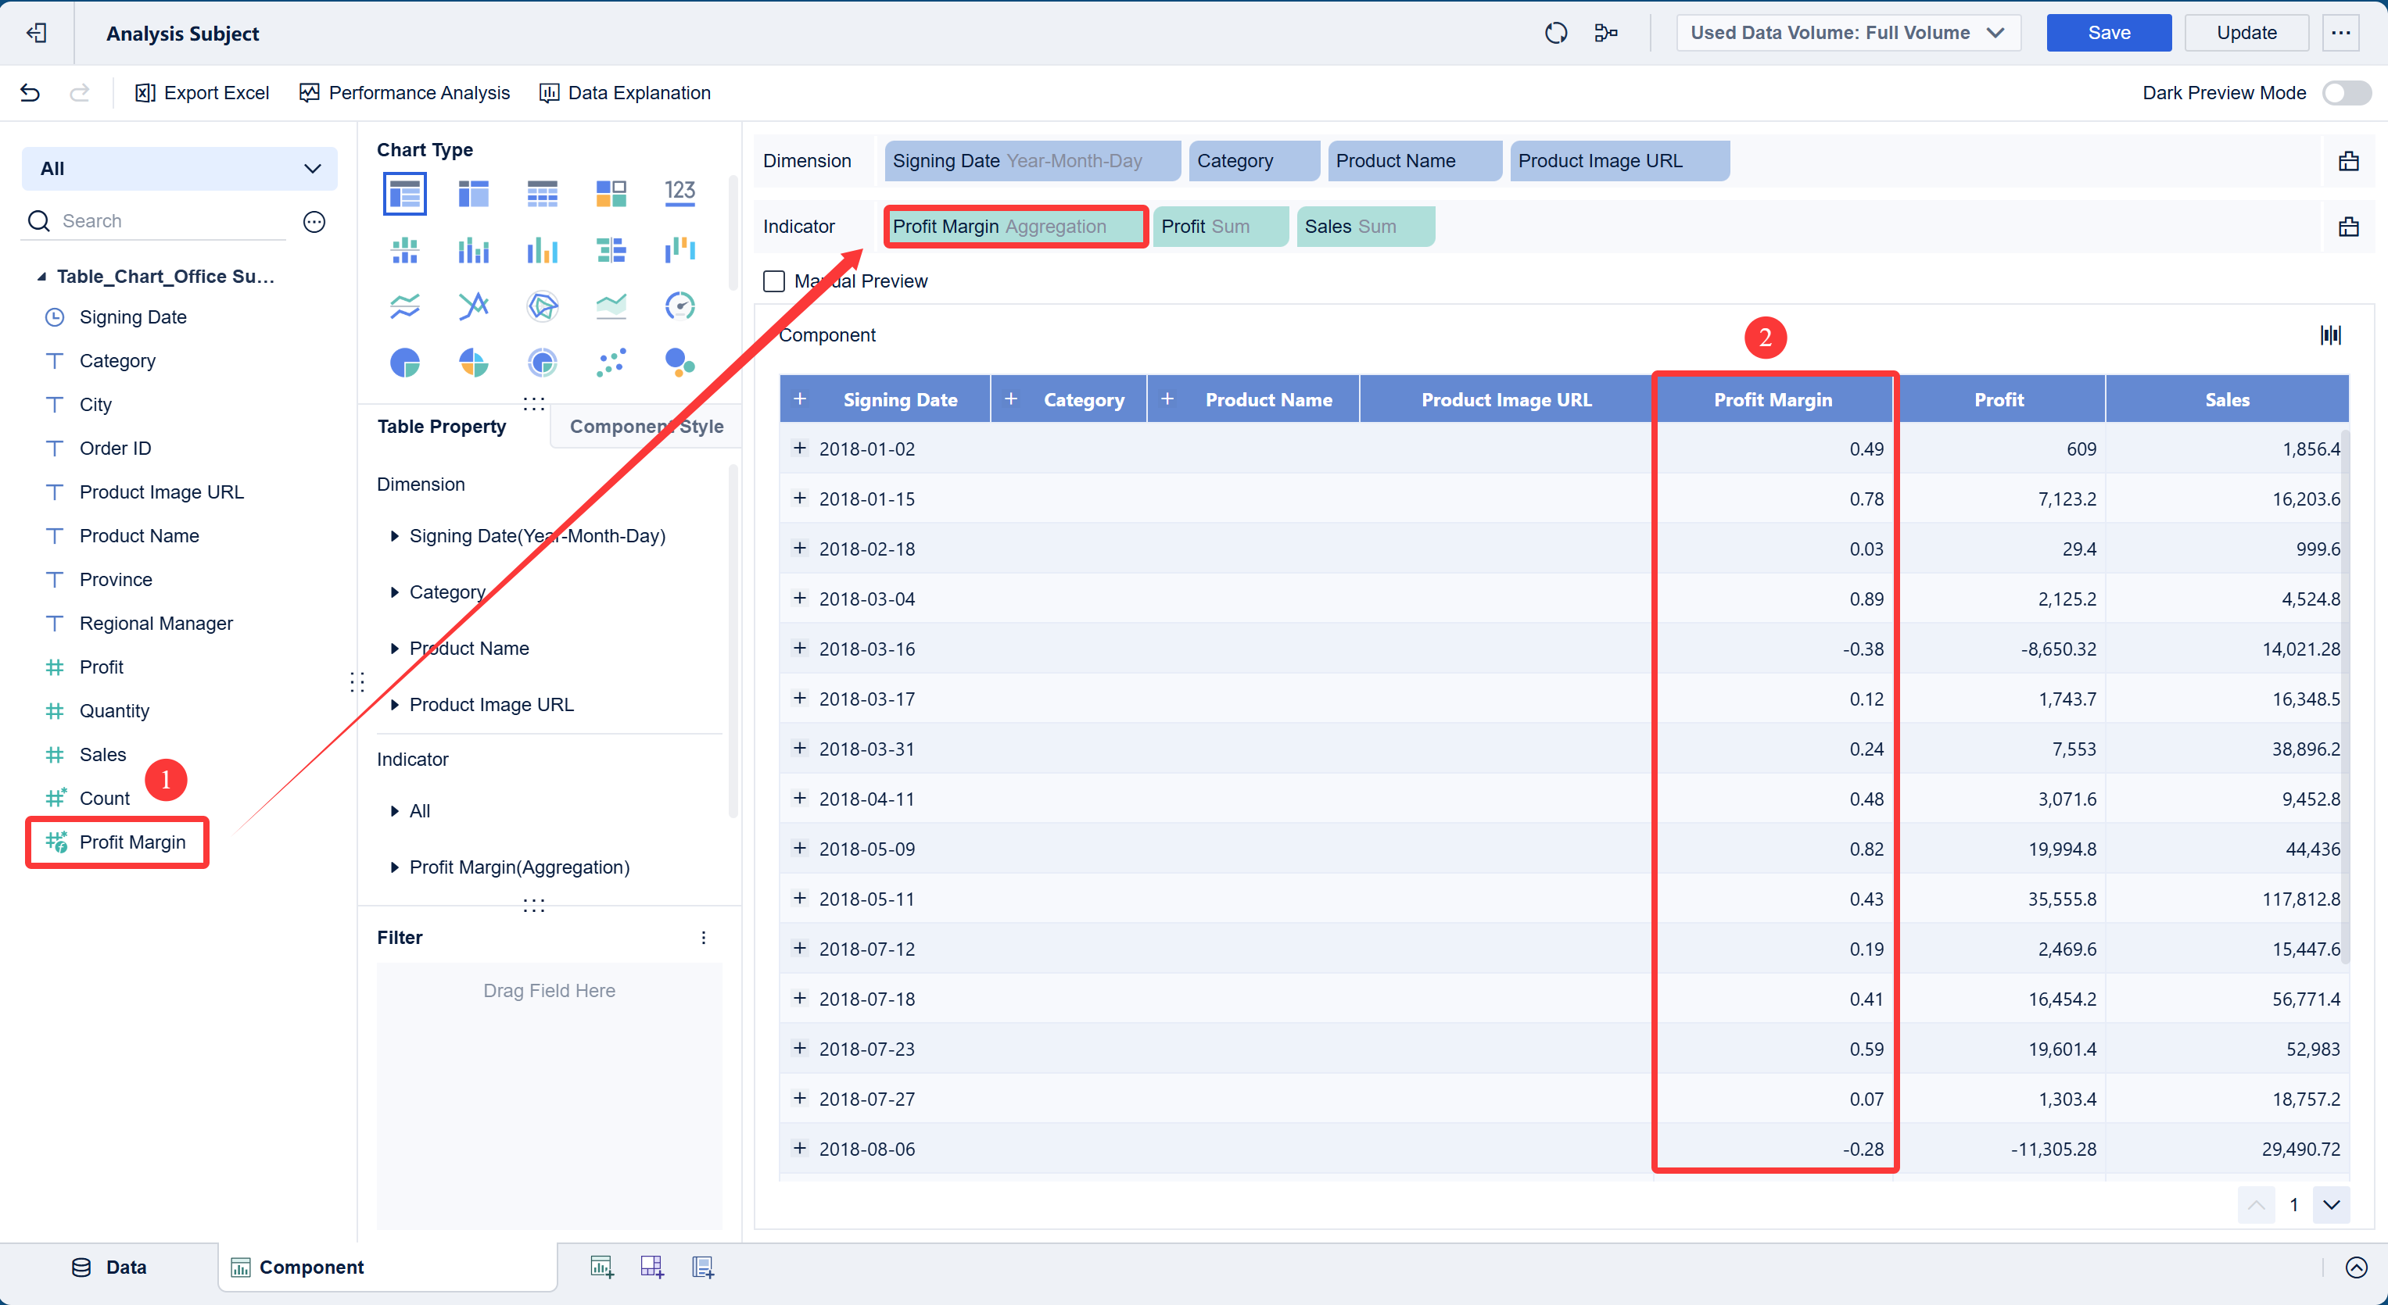This screenshot has height=1305, width=2388.
Task: Click the refresh circular icon in top bar
Action: point(1557,32)
